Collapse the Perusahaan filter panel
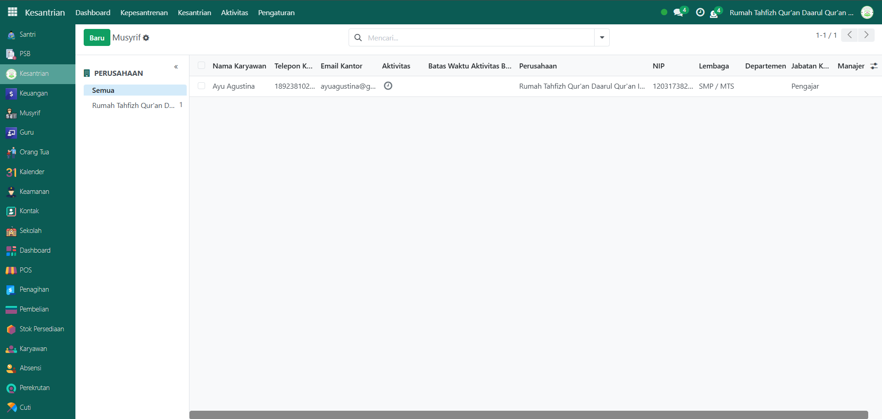Image resolution: width=882 pixels, height=419 pixels. (x=176, y=67)
